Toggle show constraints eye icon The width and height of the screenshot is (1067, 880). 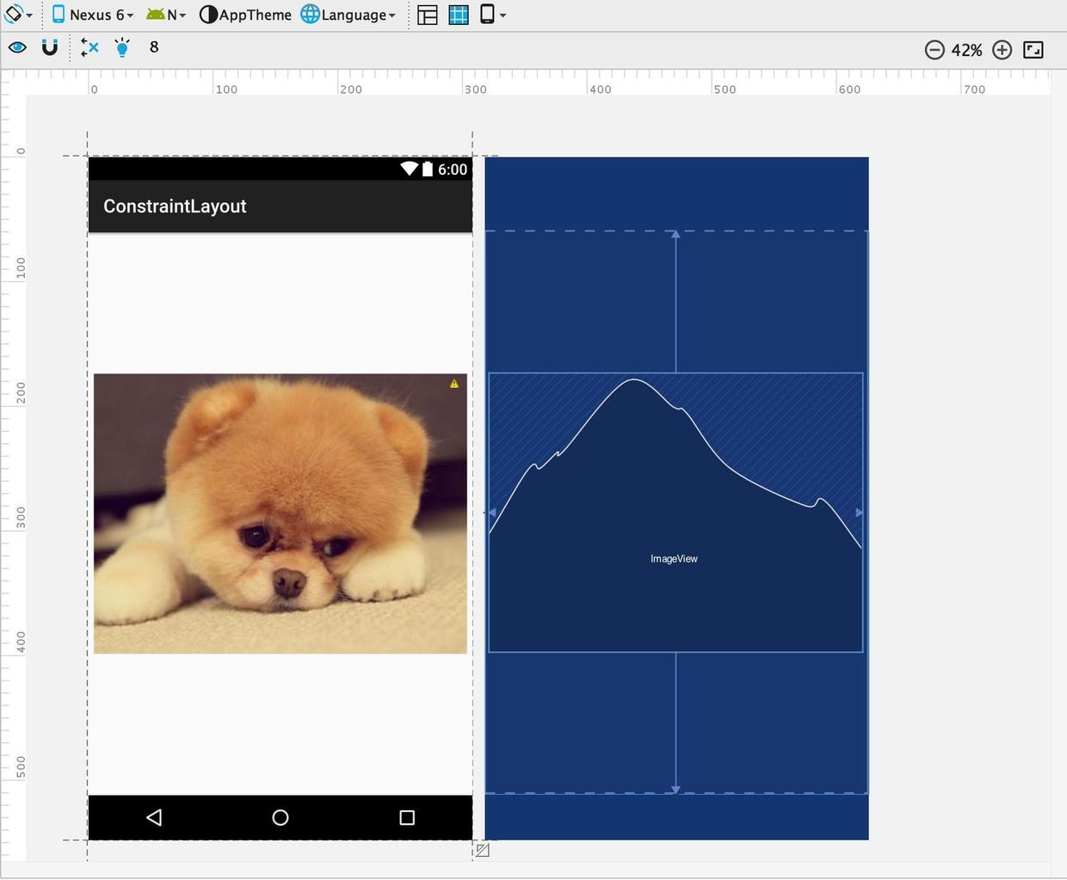point(17,47)
